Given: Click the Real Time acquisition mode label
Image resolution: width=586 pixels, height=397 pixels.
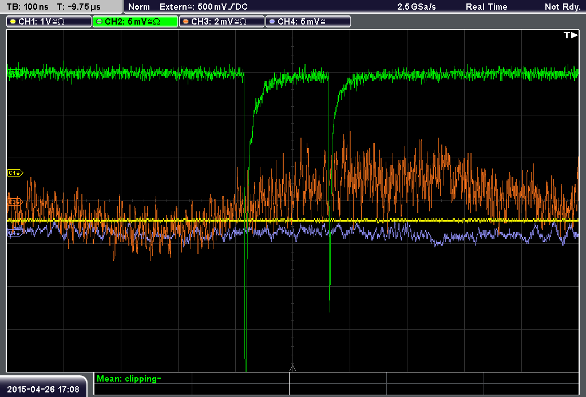Looking at the screenshot, I should [486, 7].
